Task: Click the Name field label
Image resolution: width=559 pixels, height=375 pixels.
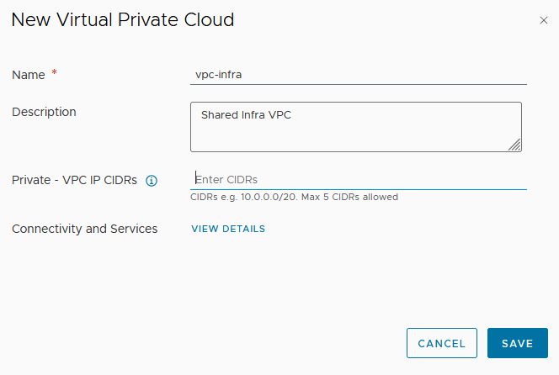Action: 29,75
